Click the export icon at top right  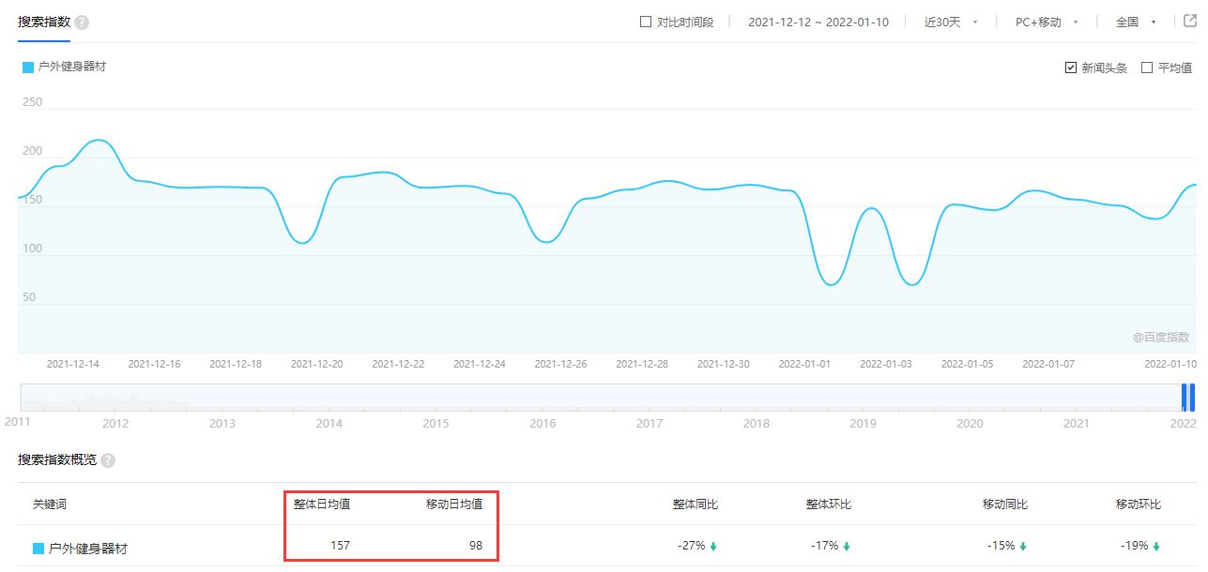[1190, 22]
